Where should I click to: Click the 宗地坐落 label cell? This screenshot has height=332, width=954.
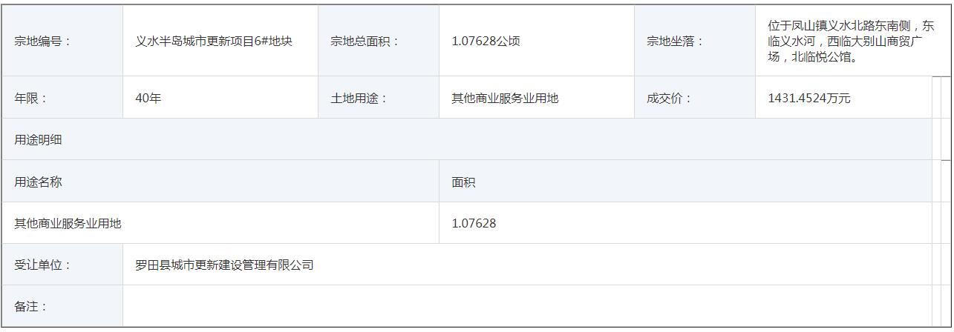pos(694,41)
